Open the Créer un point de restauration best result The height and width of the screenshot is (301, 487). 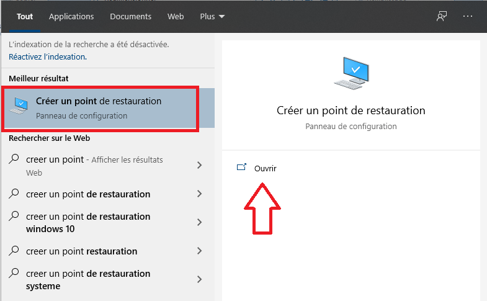(108, 108)
